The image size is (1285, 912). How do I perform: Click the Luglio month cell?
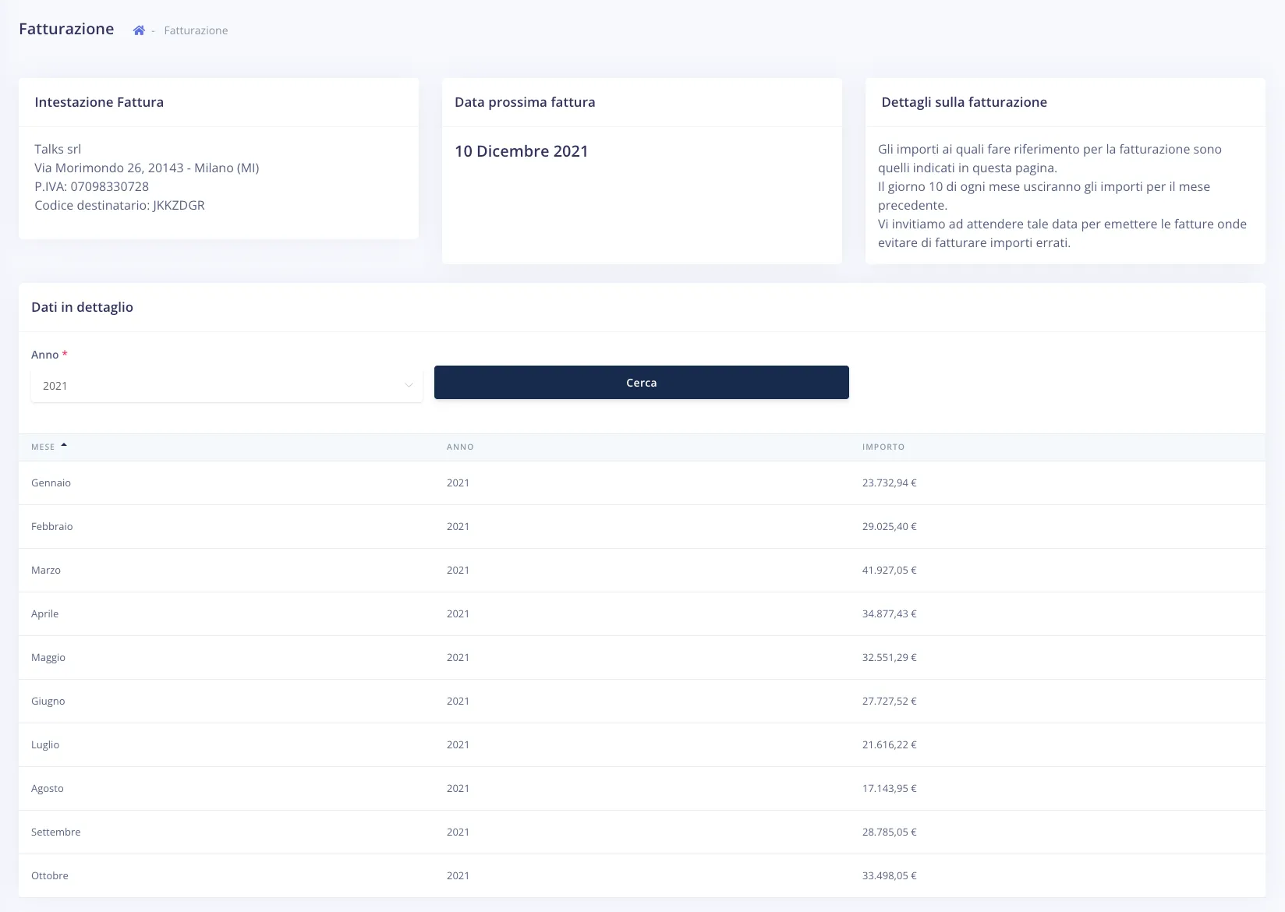click(x=45, y=744)
